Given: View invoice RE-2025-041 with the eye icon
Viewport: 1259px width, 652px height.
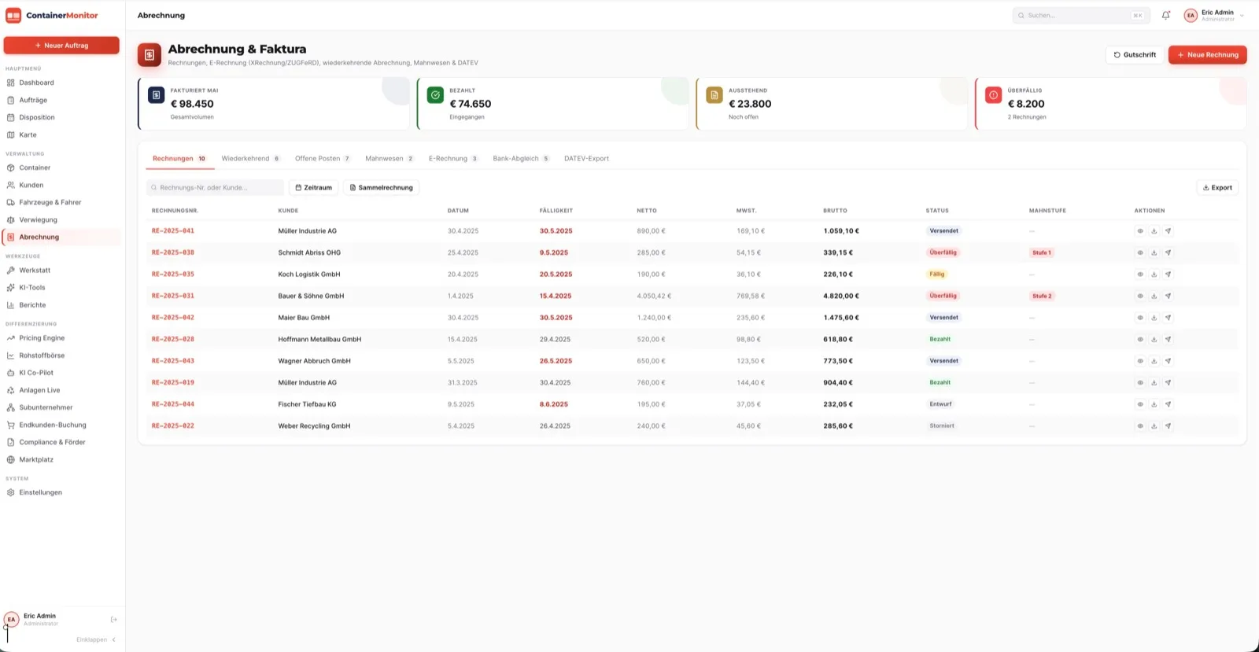Looking at the screenshot, I should (x=1139, y=231).
